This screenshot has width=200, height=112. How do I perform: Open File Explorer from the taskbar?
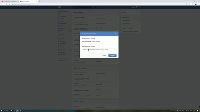coord(12,111)
